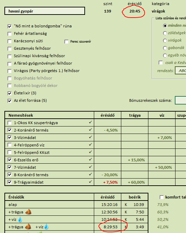
Task: Enable Fehér ártatlanság checkbox
Action: (x=9, y=34)
